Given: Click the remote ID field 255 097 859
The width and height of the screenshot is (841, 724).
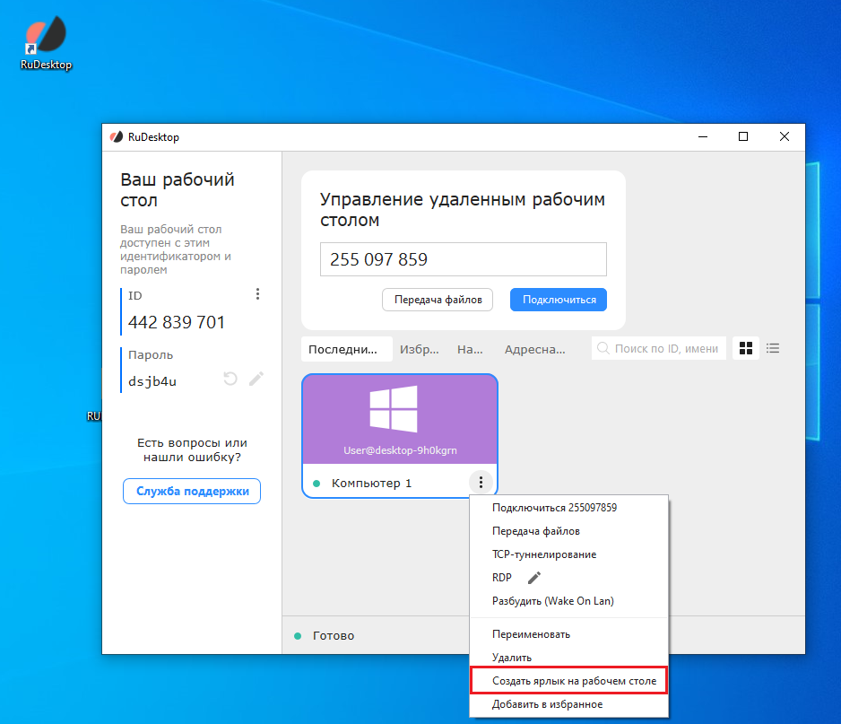Looking at the screenshot, I should coord(464,259).
